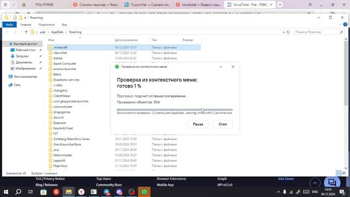Open the Windows notification center icon
The image size is (350, 197).
click(342, 192)
